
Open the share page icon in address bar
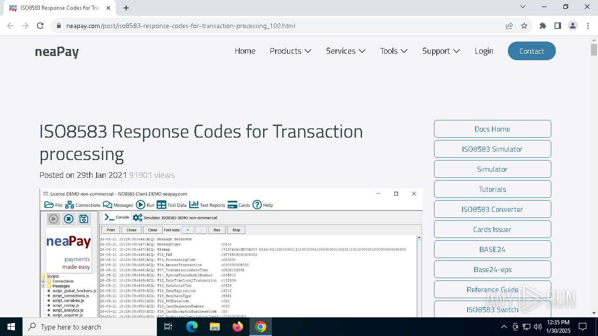point(509,26)
